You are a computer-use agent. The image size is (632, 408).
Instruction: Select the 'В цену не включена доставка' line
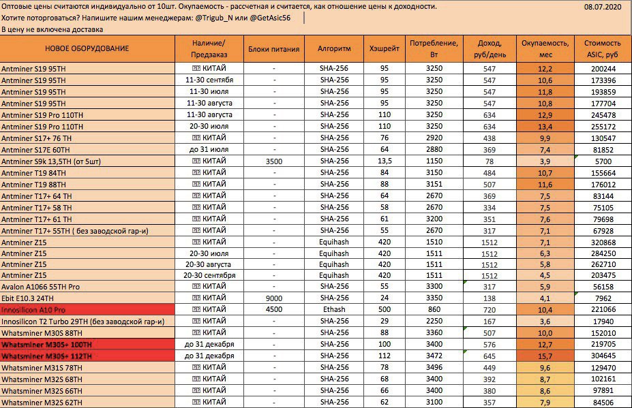(x=52, y=29)
